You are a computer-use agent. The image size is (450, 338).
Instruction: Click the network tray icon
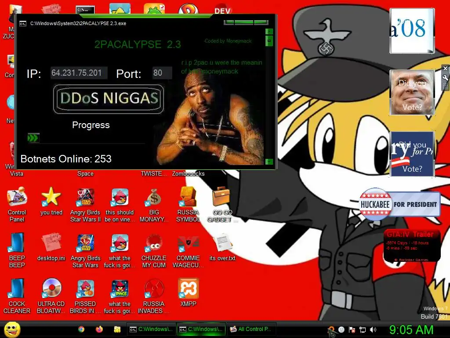pyautogui.click(x=363, y=330)
